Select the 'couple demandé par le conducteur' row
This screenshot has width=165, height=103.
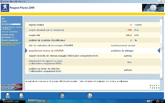[x=92, y=30]
